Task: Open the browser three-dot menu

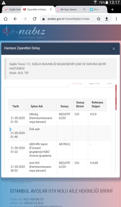Action: pyautogui.click(x=116, y=19)
